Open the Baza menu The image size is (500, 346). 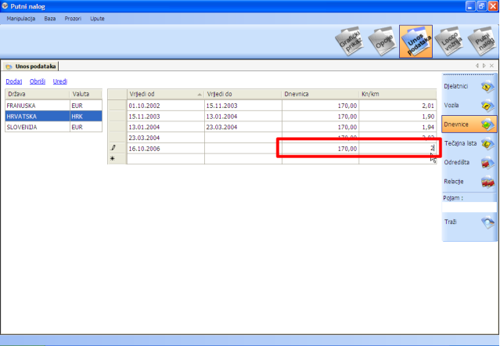(50, 19)
